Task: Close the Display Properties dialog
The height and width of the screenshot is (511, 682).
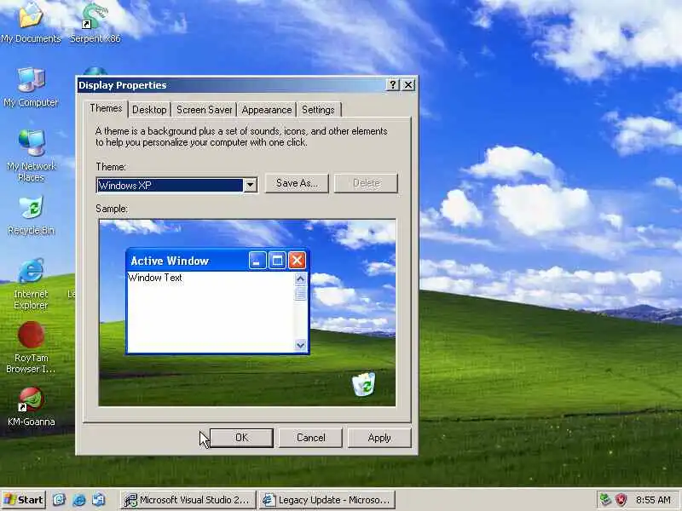Action: 408,84
